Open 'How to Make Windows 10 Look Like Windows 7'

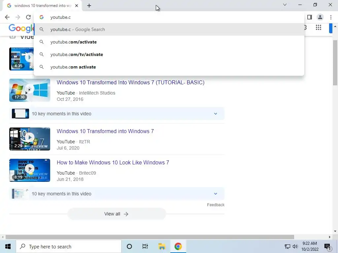[x=113, y=163]
